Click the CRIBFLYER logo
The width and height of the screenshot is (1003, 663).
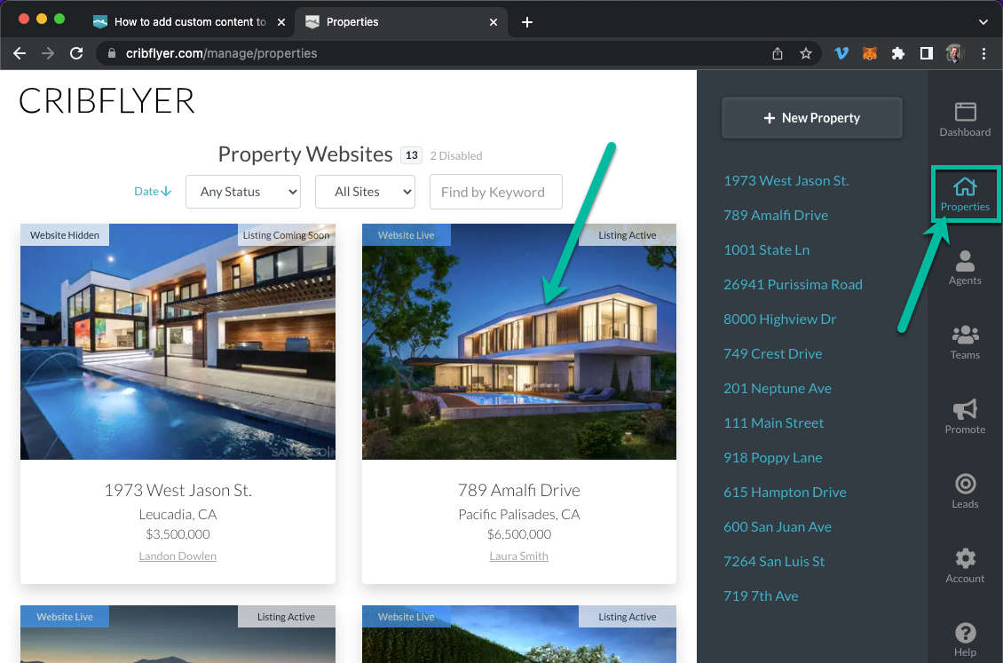107,101
